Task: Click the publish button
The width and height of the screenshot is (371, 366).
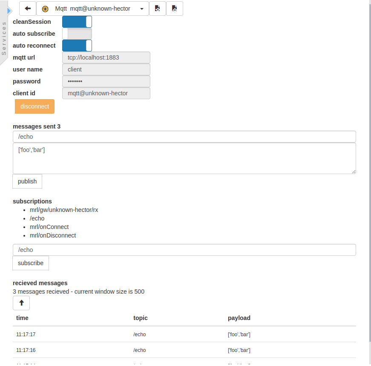Action: click(x=27, y=181)
